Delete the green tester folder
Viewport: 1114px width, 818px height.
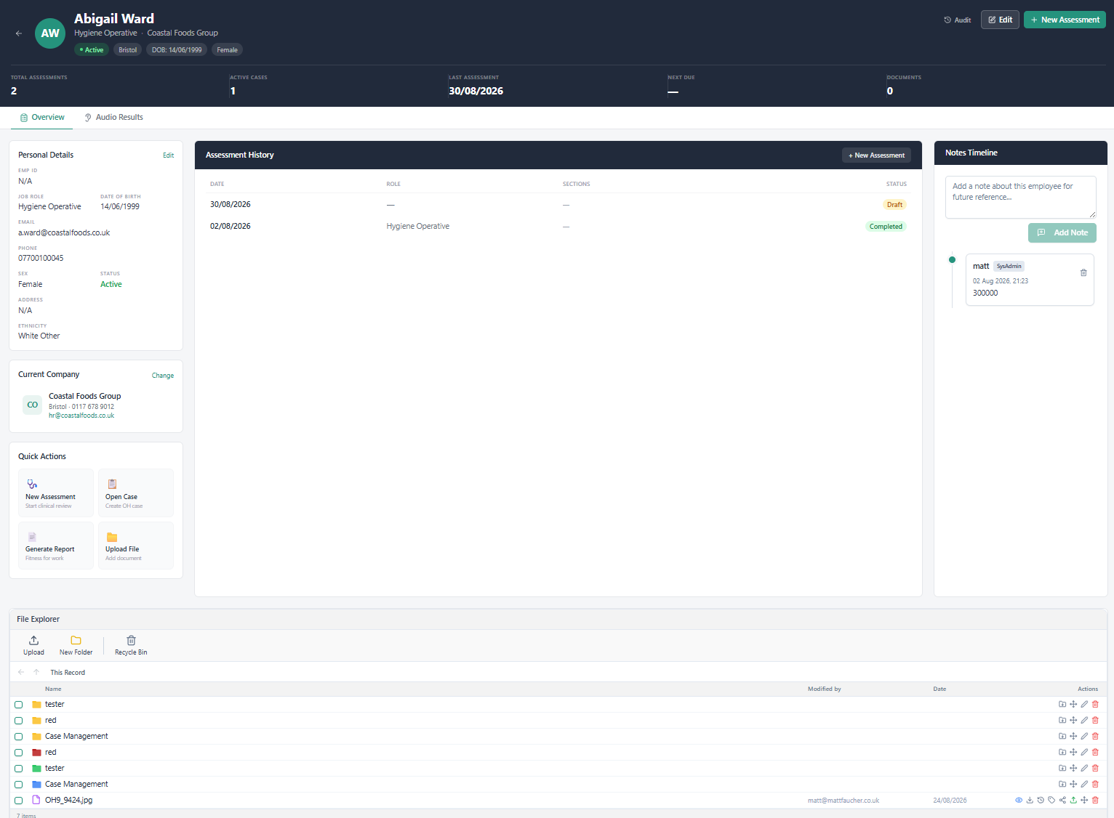(1095, 768)
